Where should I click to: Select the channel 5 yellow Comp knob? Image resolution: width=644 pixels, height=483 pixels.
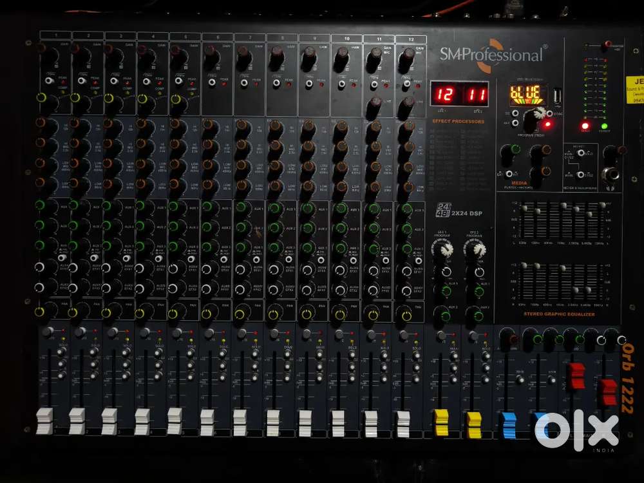pos(174,100)
